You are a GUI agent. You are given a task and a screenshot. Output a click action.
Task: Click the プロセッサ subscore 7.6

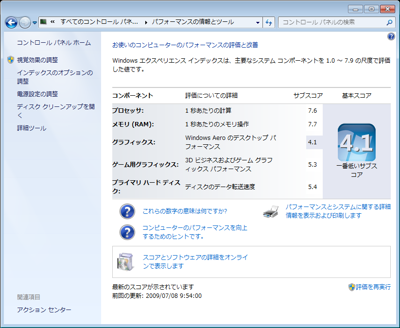pos(312,111)
